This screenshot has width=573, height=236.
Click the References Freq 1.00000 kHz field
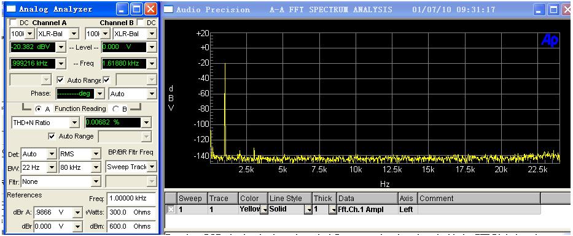pos(131,199)
